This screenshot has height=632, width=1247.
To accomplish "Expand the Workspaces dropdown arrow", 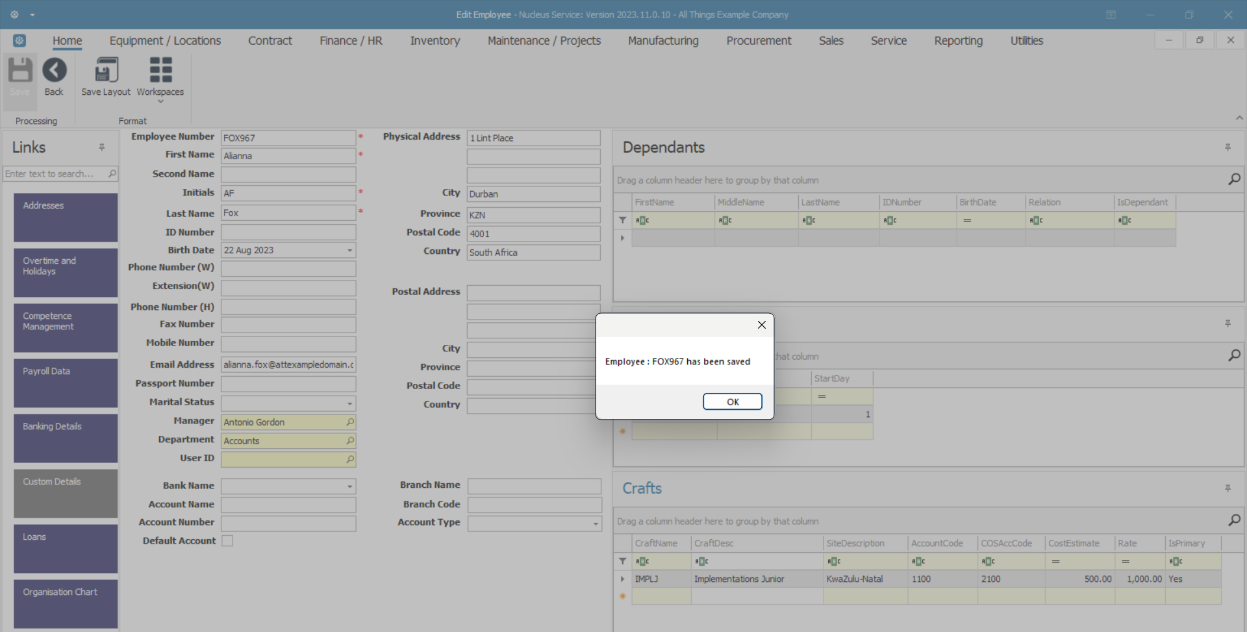I will click(x=160, y=102).
